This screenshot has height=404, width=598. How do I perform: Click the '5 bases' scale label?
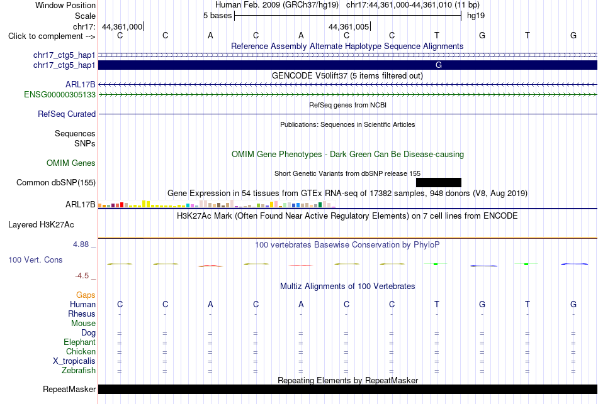pos(217,16)
